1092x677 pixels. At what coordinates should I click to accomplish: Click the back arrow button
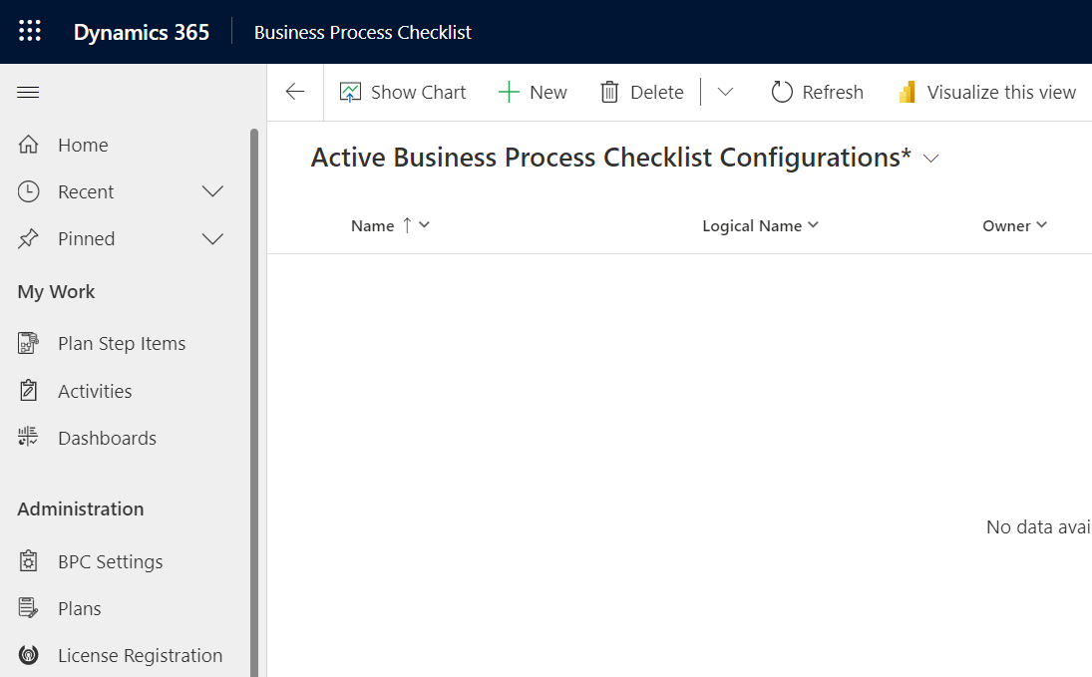[x=295, y=93]
